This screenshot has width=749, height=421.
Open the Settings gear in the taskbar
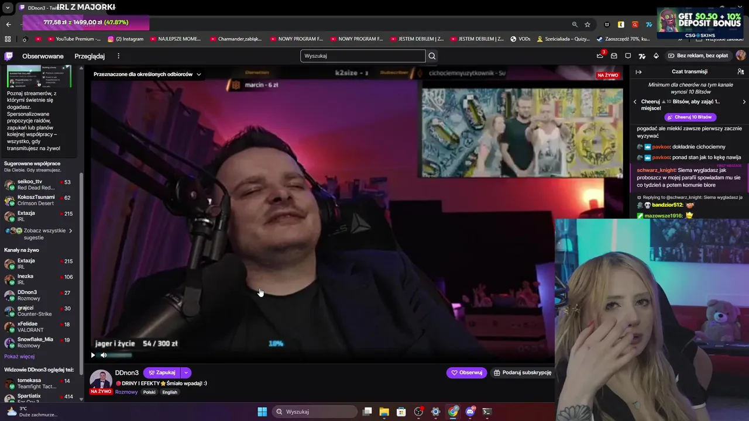[x=435, y=412]
